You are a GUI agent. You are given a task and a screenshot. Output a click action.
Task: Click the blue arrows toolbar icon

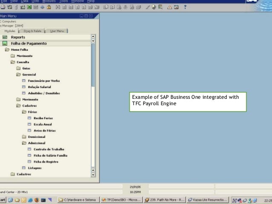pyautogui.click(x=42, y=7)
